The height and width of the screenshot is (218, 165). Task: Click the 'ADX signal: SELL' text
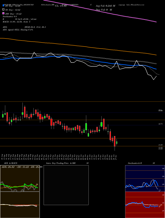tap(12, 30)
